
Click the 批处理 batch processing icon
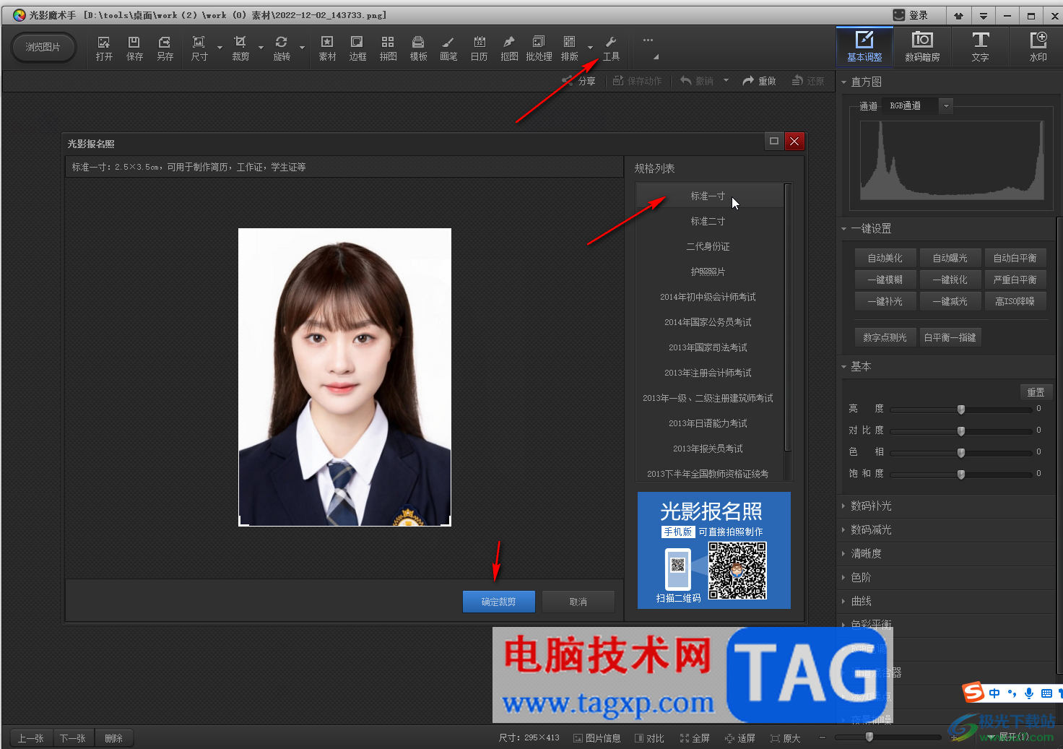click(539, 48)
